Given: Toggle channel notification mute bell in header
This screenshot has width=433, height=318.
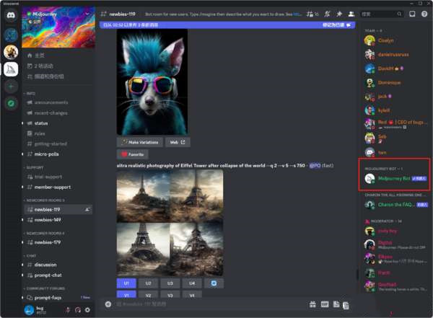Looking at the screenshot, I should click(x=327, y=14).
